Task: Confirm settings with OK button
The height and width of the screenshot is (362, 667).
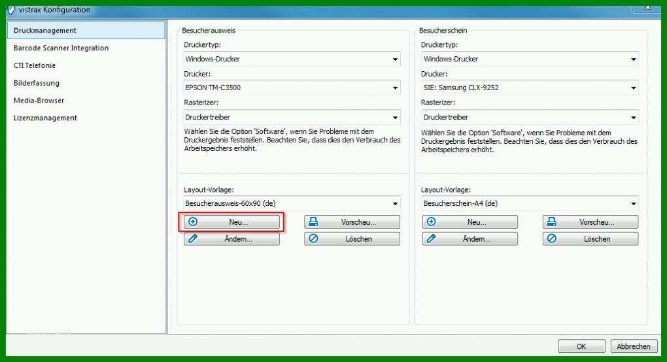Action: (x=581, y=346)
